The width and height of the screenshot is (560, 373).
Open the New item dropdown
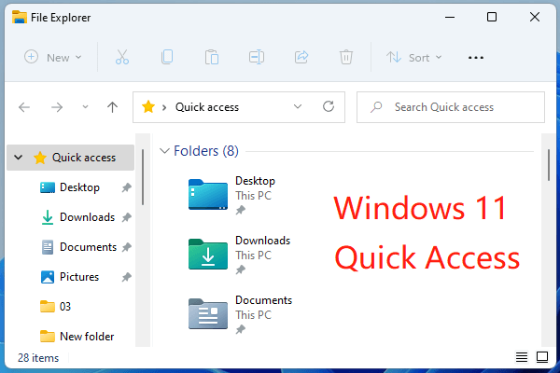[x=53, y=58]
